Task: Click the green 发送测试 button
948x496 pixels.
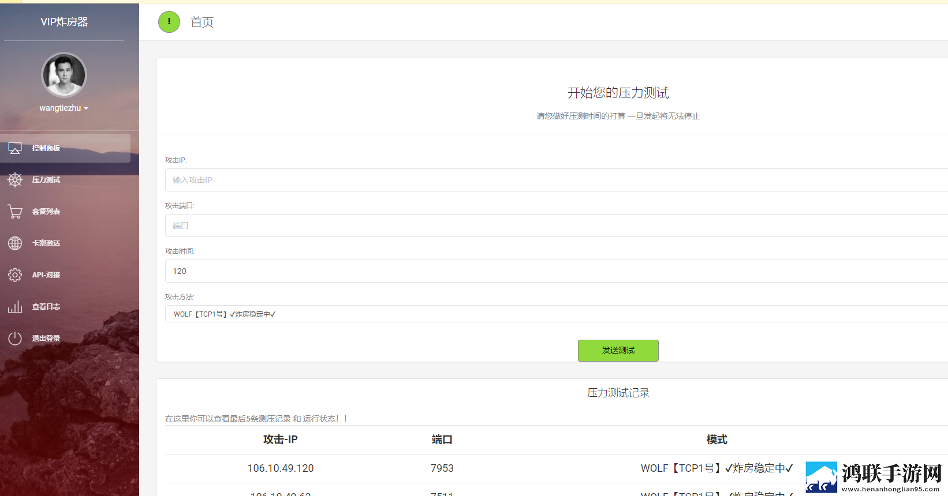Action: coord(618,351)
